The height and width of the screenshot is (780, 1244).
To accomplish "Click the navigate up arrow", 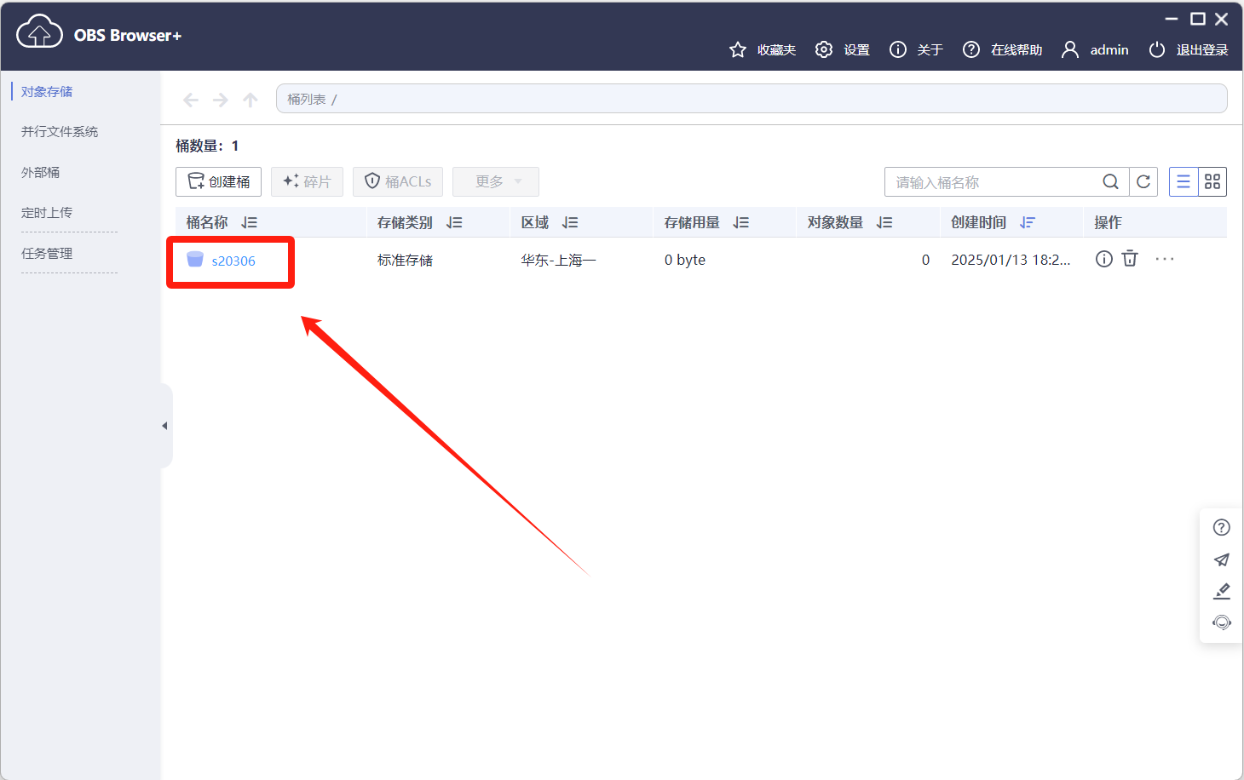I will click(250, 100).
